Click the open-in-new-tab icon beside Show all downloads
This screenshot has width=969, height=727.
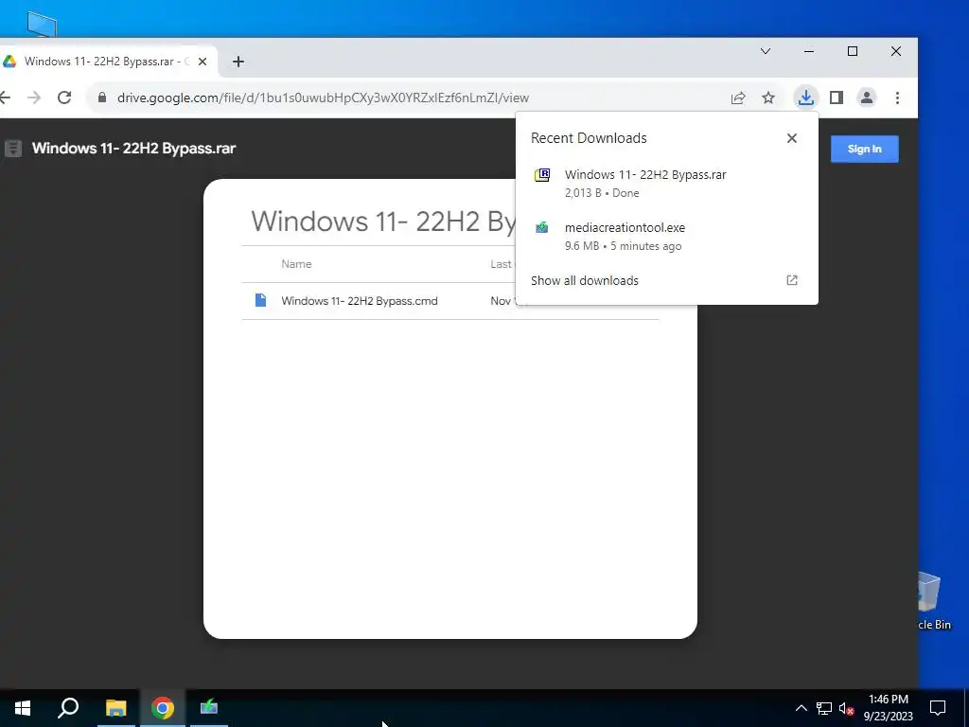point(792,280)
